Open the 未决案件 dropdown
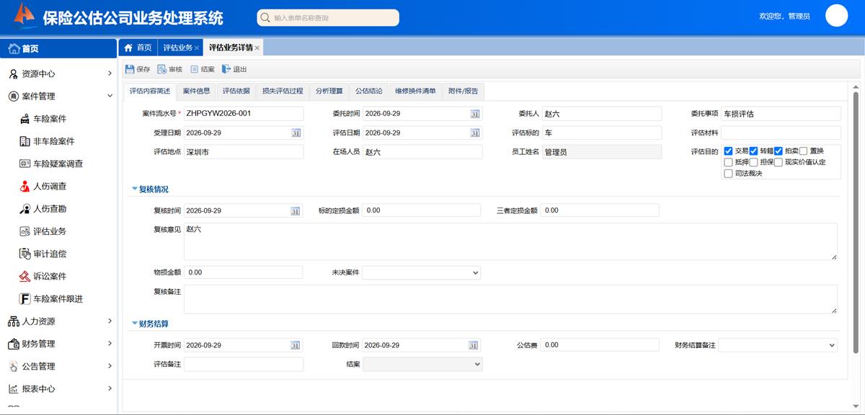 tap(422, 273)
